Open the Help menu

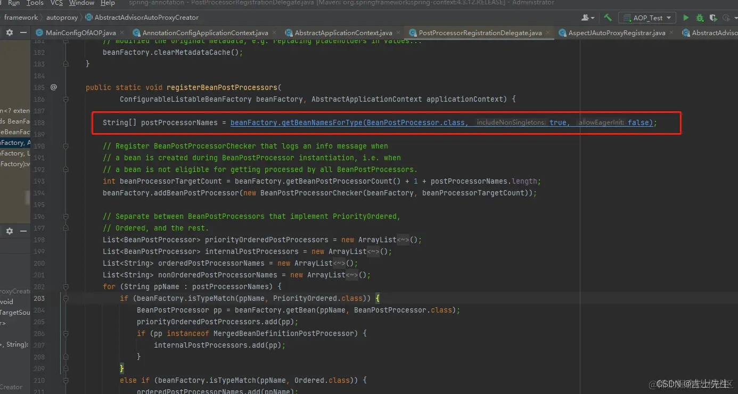point(108,3)
